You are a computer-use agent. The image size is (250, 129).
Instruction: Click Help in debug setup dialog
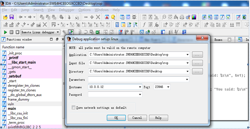tap(158, 118)
